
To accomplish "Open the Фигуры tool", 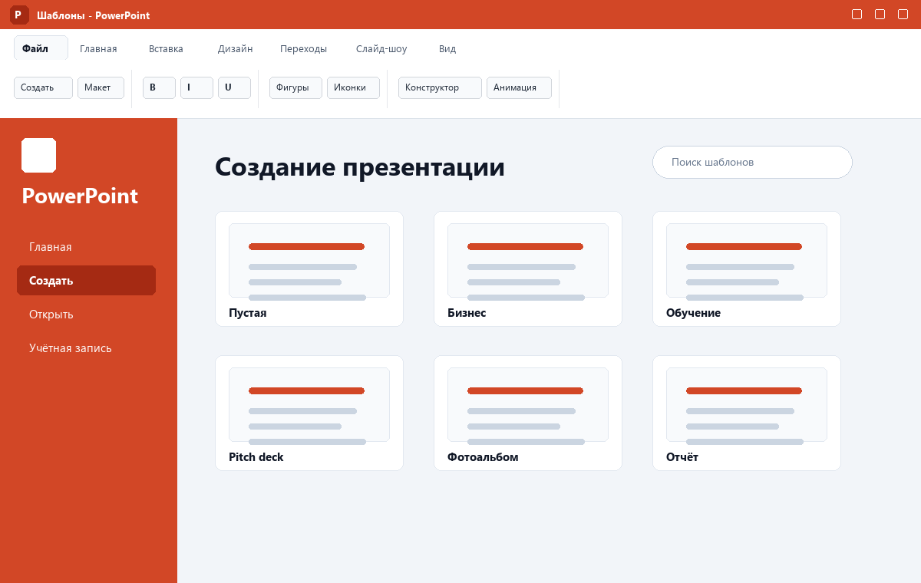I will [x=295, y=87].
